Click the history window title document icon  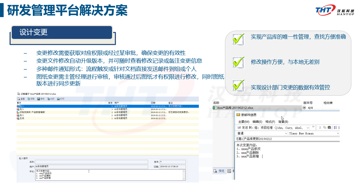[18, 94]
